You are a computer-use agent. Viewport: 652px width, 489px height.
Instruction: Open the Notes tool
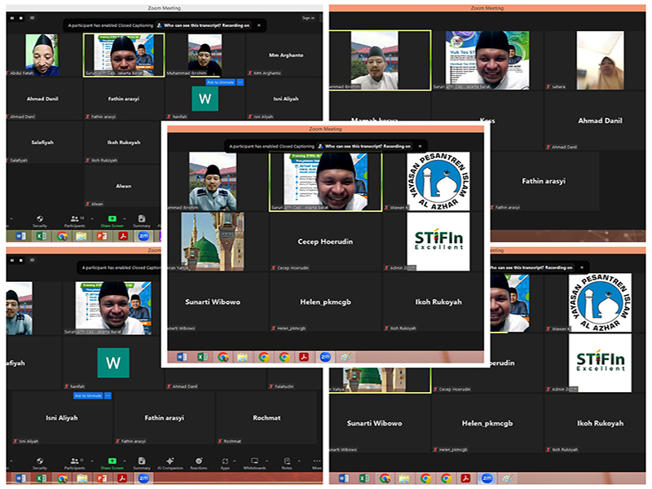pos(287,462)
